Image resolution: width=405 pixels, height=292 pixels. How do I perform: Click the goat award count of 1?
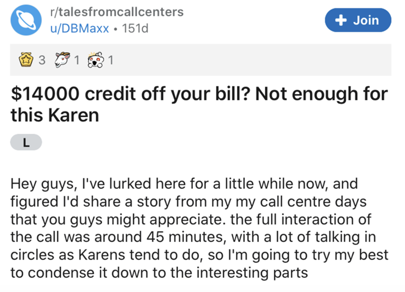tap(76, 61)
